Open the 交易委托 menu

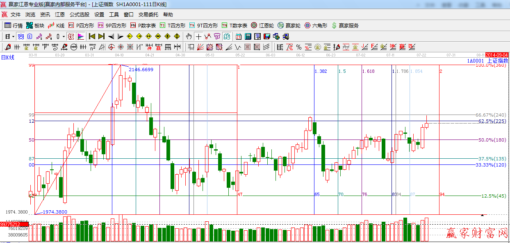pos(148,15)
